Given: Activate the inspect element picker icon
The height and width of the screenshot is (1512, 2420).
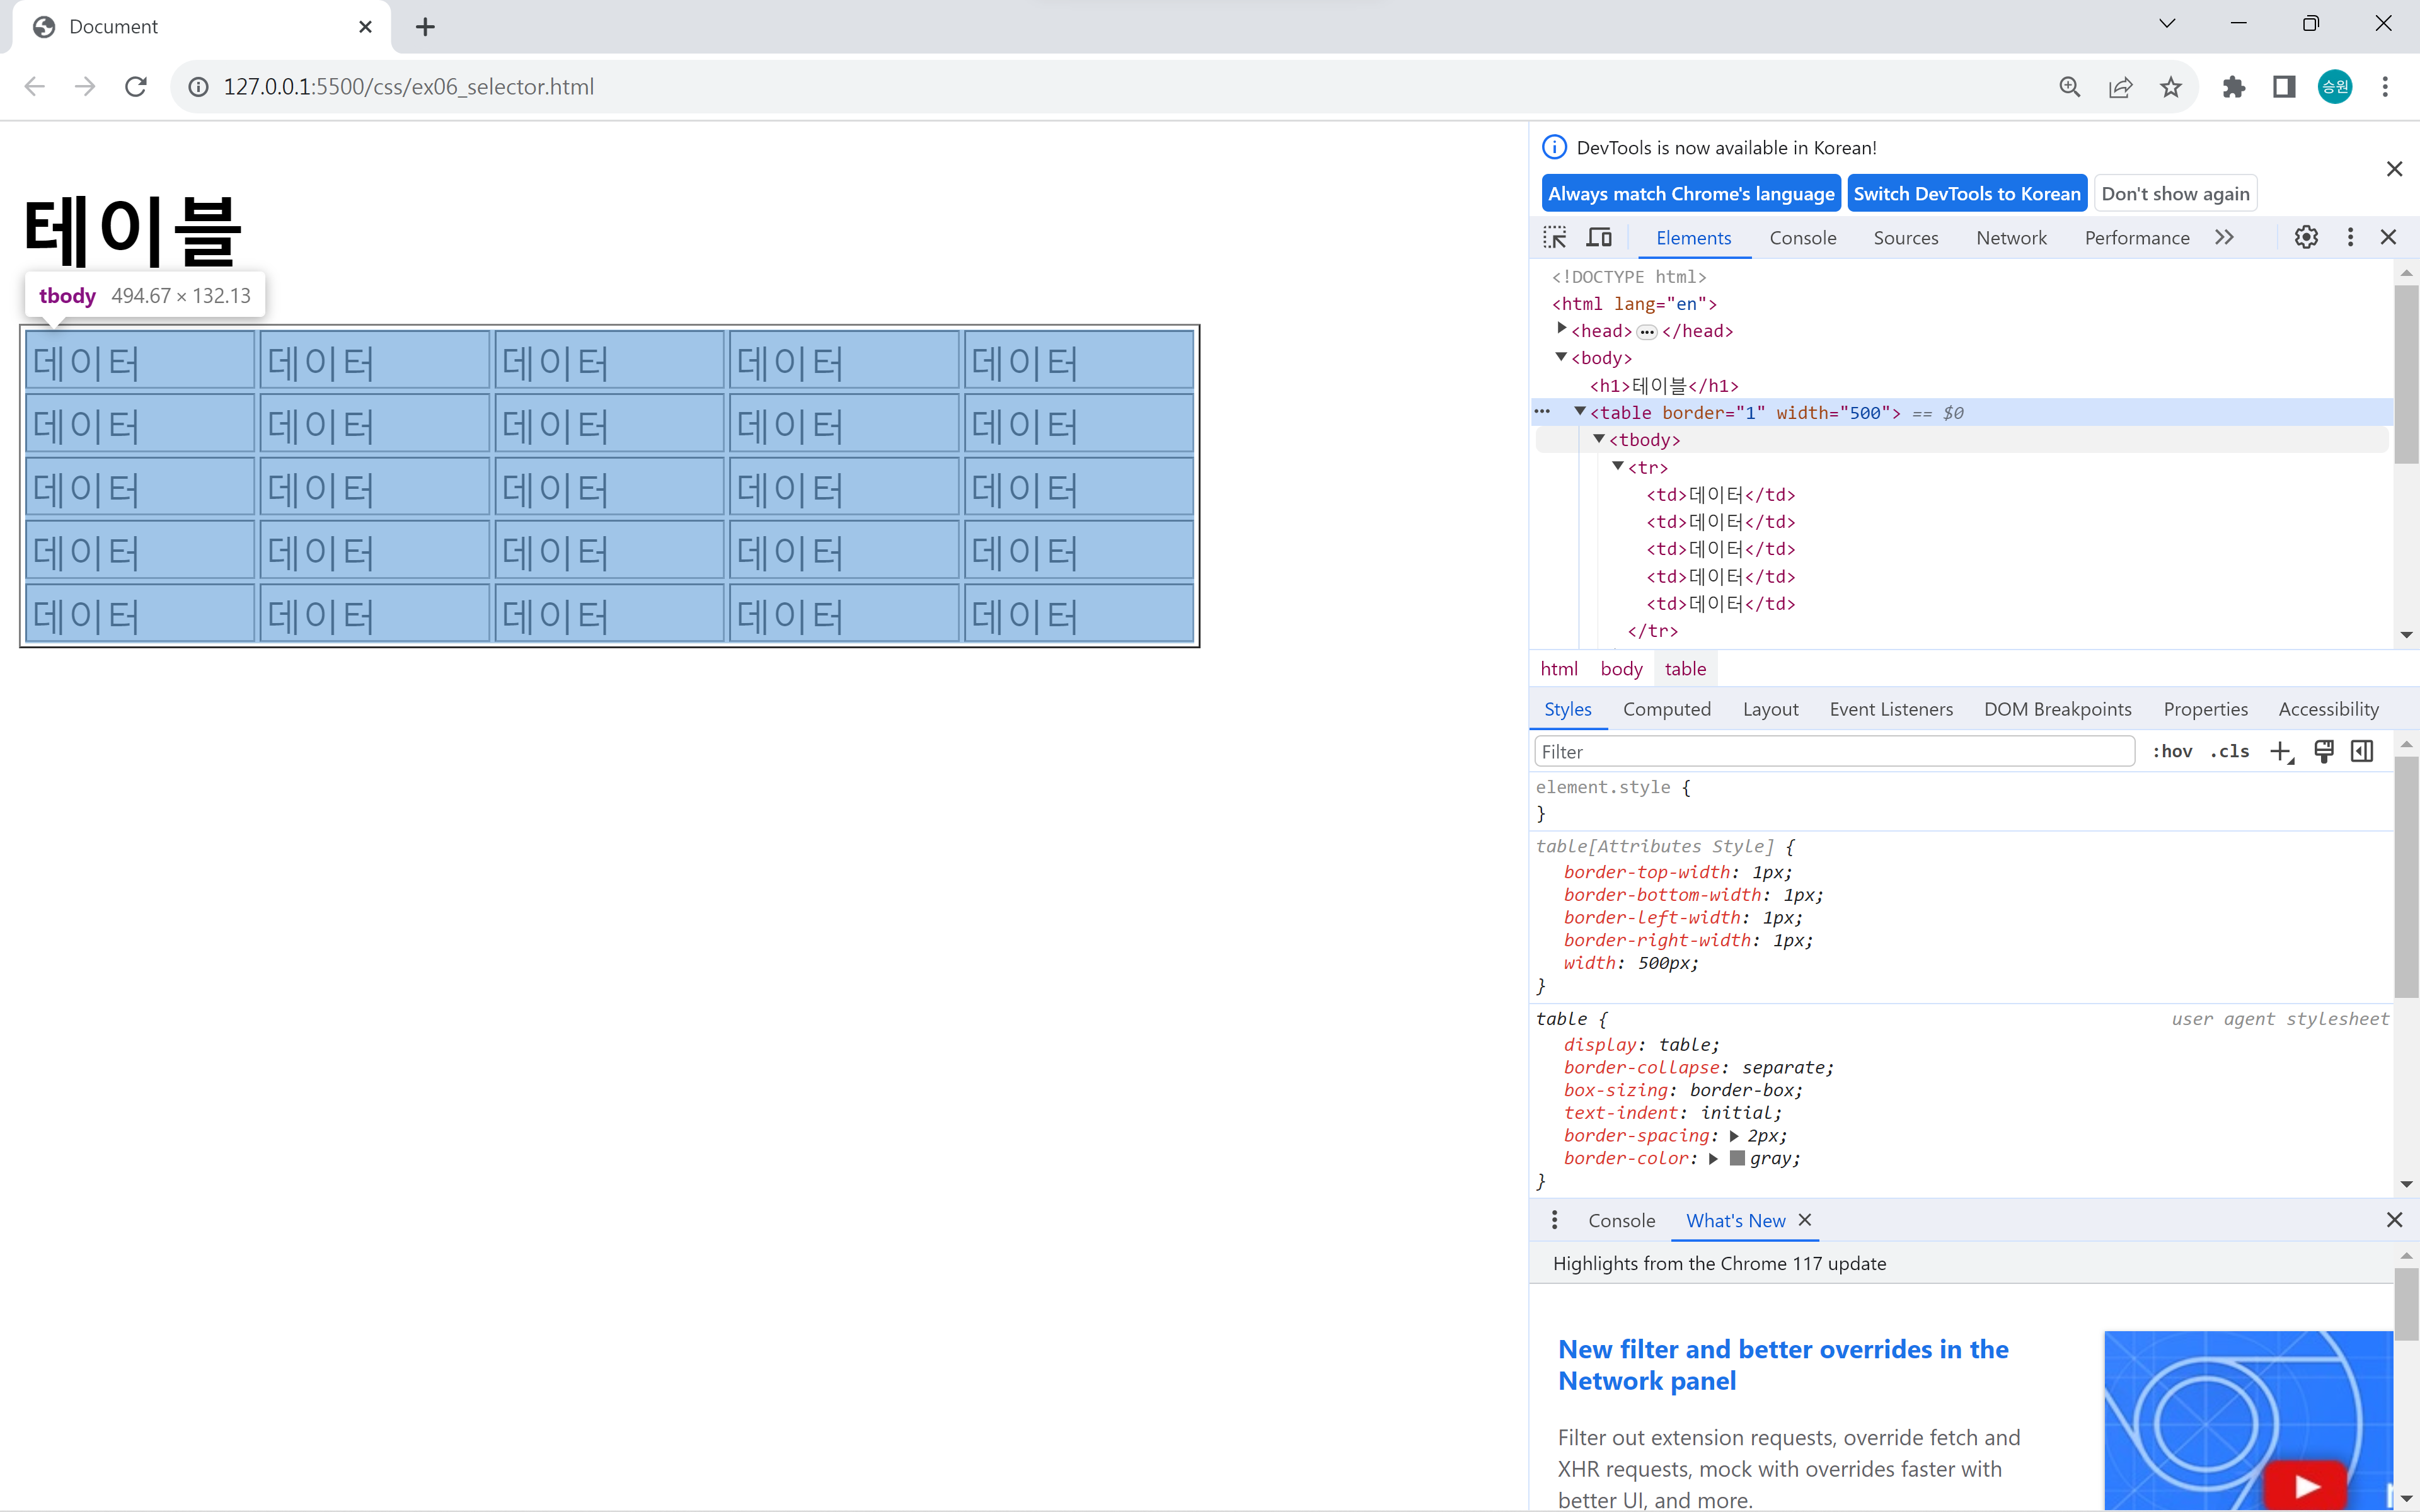Looking at the screenshot, I should [1555, 237].
